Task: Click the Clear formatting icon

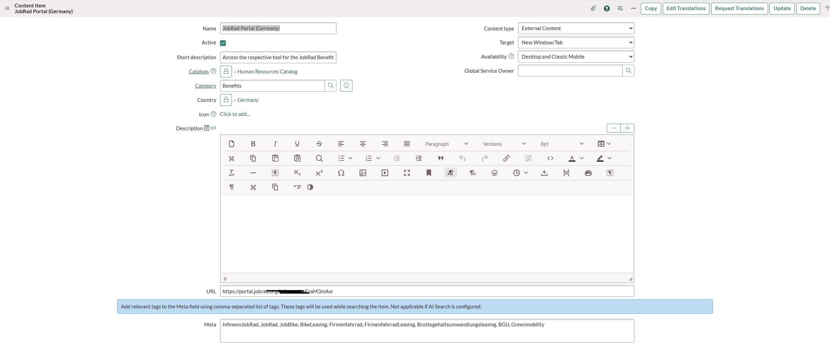Action: click(x=232, y=173)
